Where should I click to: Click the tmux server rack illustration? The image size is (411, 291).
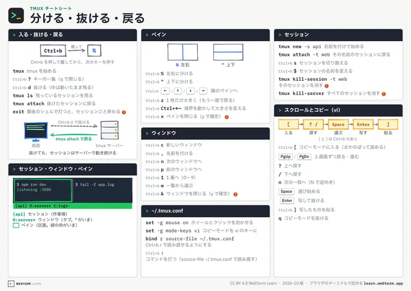point(110,130)
